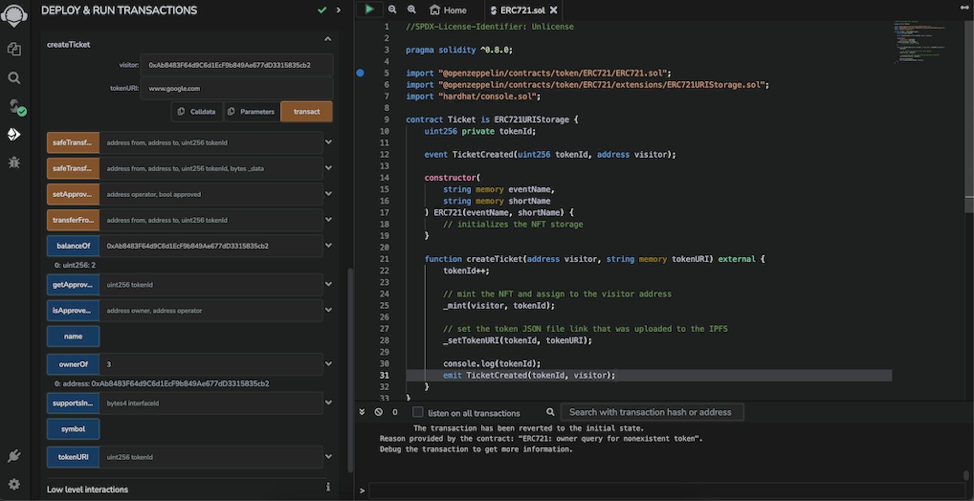Screen dimensions: 974x501
Task: Expand the balanceOf function row
Action: pos(328,245)
